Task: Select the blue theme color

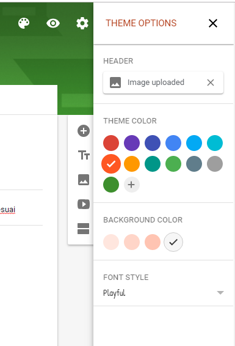Action: click(x=173, y=143)
